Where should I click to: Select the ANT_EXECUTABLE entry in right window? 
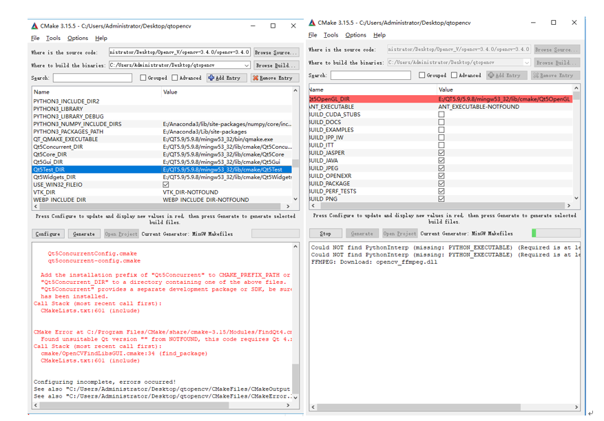click(332, 107)
